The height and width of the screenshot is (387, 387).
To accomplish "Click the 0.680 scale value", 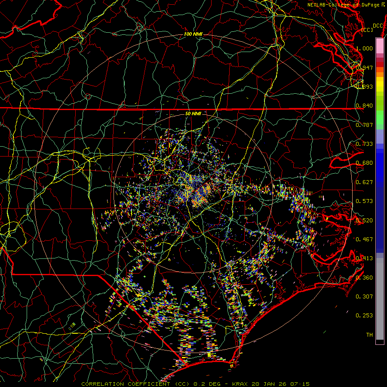I will click(x=364, y=163).
